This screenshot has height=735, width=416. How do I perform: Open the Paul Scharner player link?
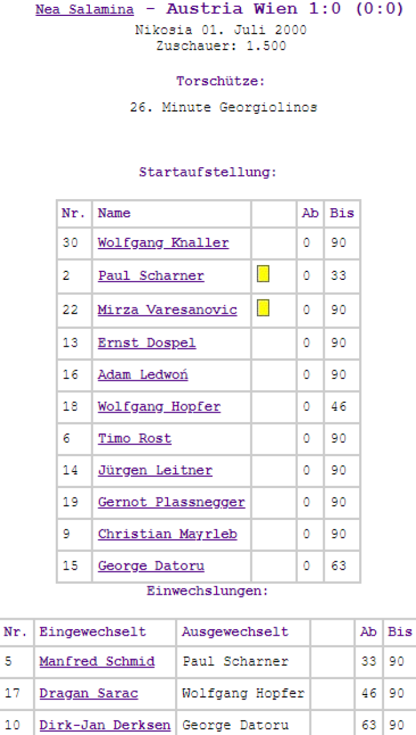pyautogui.click(x=150, y=276)
